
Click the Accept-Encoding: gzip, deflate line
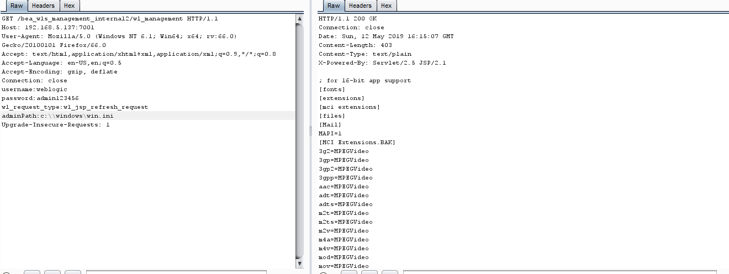point(60,71)
